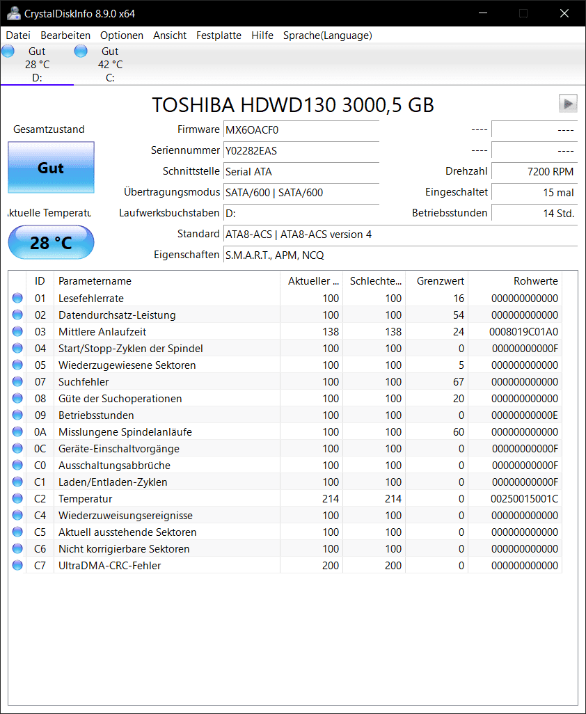Click the next disk arrow button

point(568,104)
